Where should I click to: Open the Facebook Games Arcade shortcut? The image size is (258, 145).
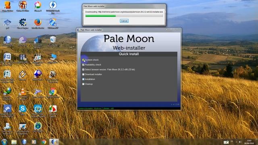tap(7, 111)
